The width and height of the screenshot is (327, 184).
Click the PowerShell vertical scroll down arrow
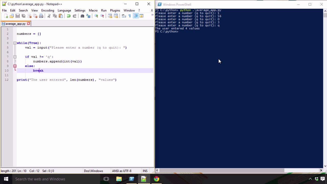(325, 166)
